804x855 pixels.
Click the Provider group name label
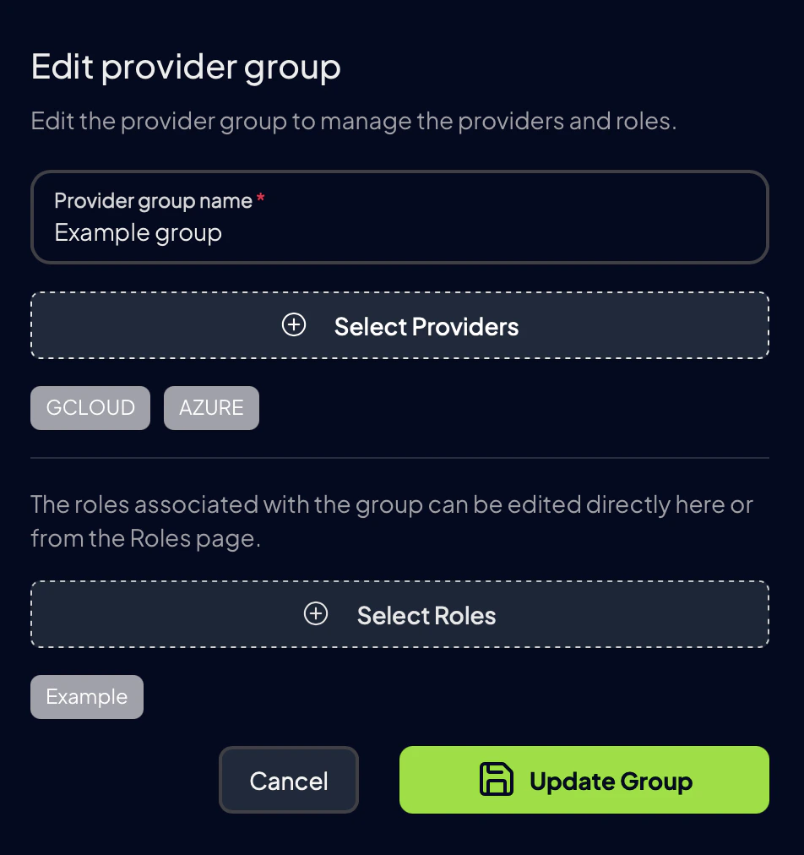(x=152, y=200)
